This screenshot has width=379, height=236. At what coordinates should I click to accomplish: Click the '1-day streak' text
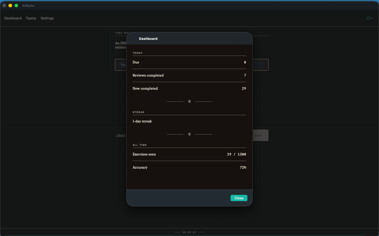coord(142,121)
